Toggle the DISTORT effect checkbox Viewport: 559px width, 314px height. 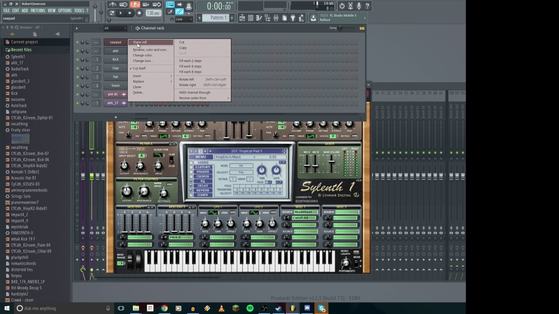tap(191, 167)
